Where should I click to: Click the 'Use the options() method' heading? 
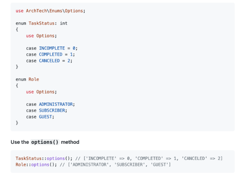tap(45, 142)
